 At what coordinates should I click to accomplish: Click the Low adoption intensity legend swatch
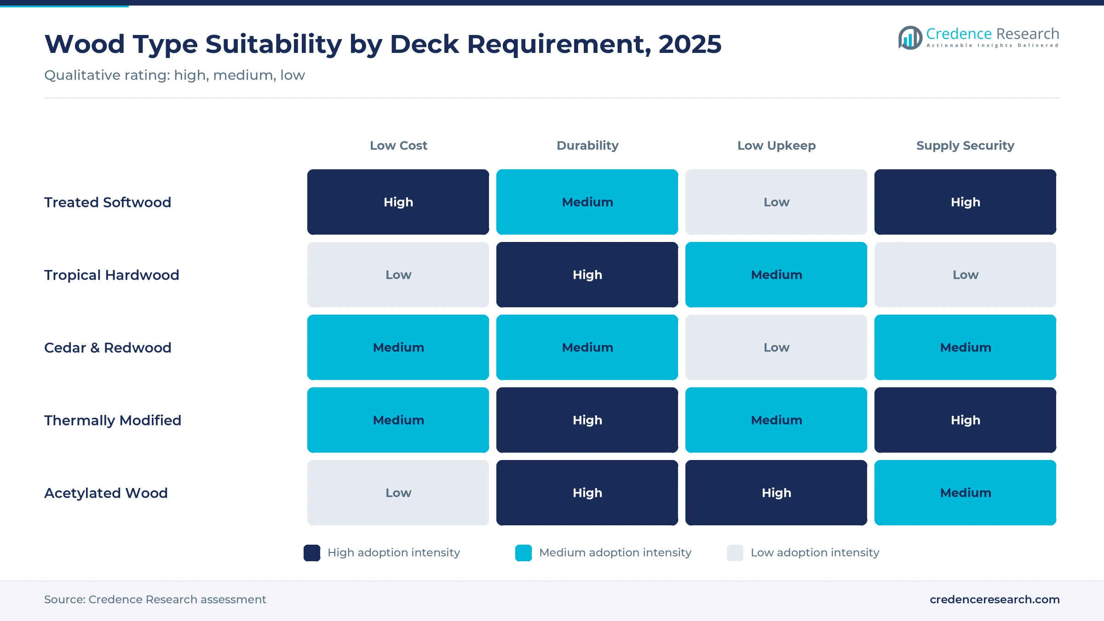pyautogui.click(x=735, y=553)
